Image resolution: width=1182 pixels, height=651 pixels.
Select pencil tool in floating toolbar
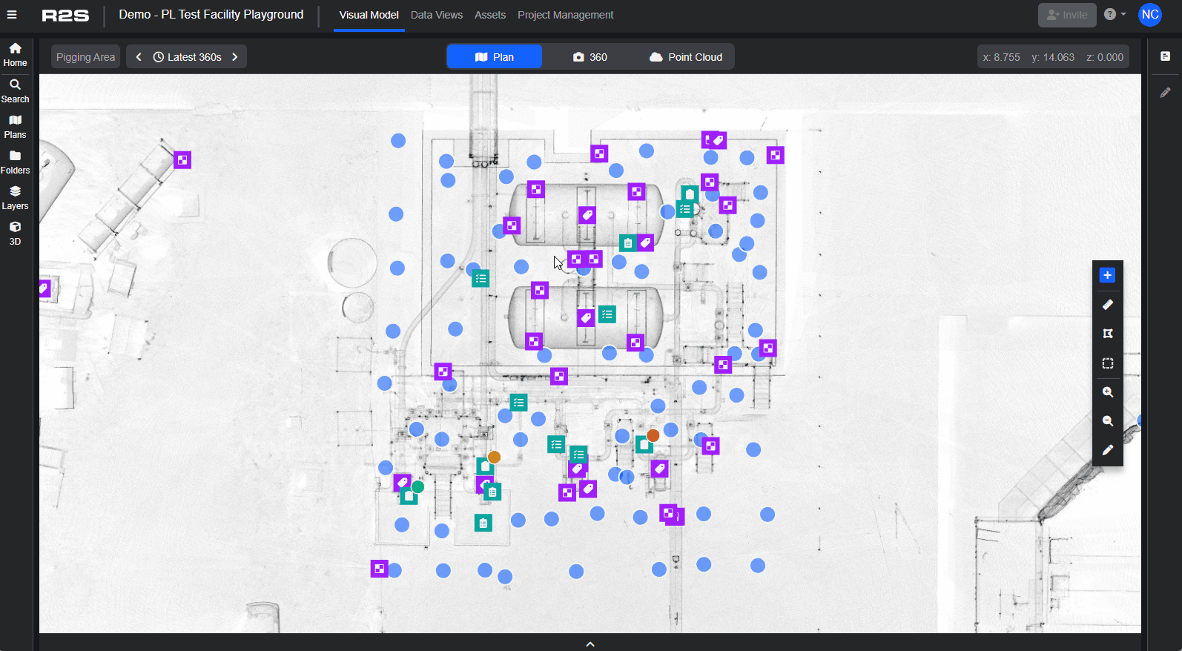coord(1107,450)
